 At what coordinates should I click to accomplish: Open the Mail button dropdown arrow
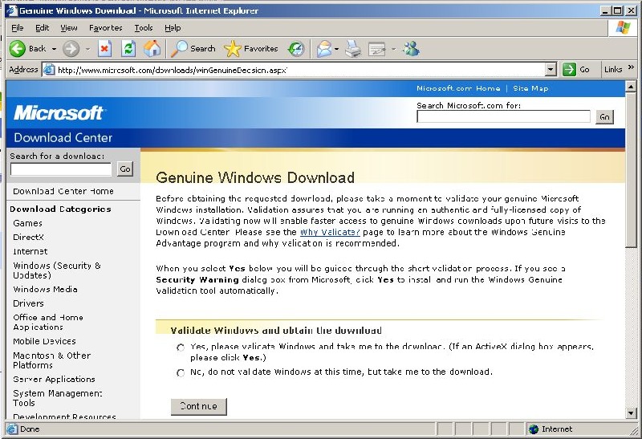click(336, 49)
